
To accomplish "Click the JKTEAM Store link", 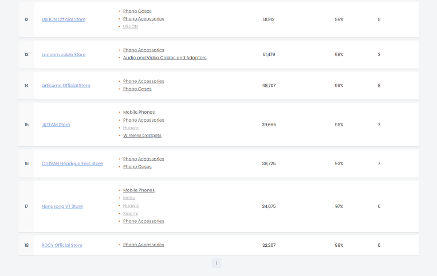I will point(56,125).
